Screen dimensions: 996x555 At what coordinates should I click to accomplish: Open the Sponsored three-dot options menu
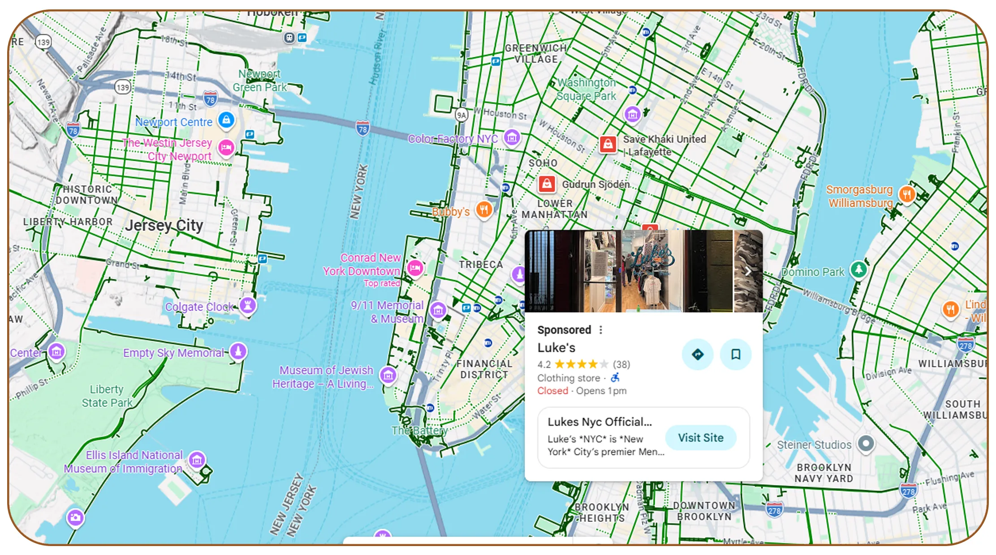[600, 330]
